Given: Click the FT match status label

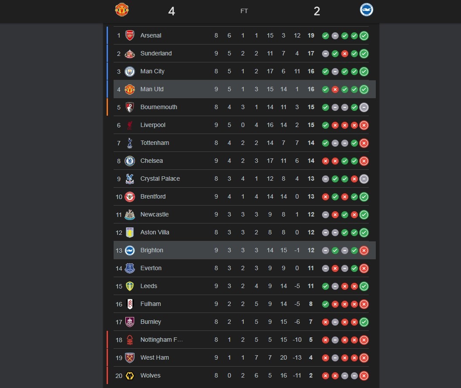Looking at the screenshot, I should (244, 11).
